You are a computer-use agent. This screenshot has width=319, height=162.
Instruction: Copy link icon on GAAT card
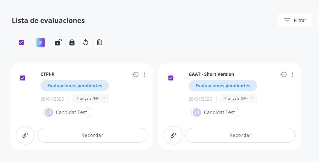coord(173,135)
